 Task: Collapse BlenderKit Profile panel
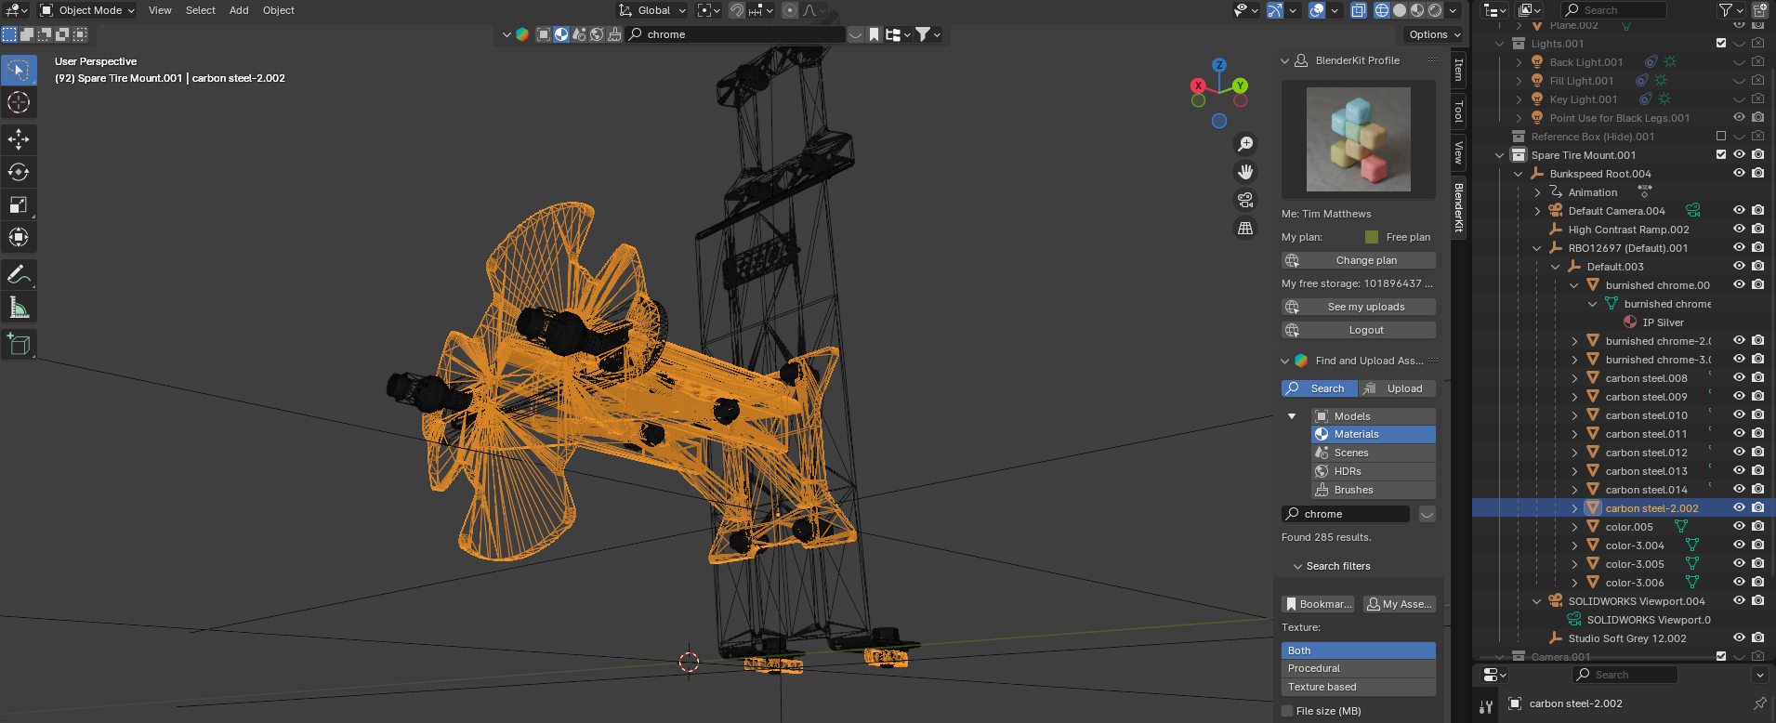1285,60
